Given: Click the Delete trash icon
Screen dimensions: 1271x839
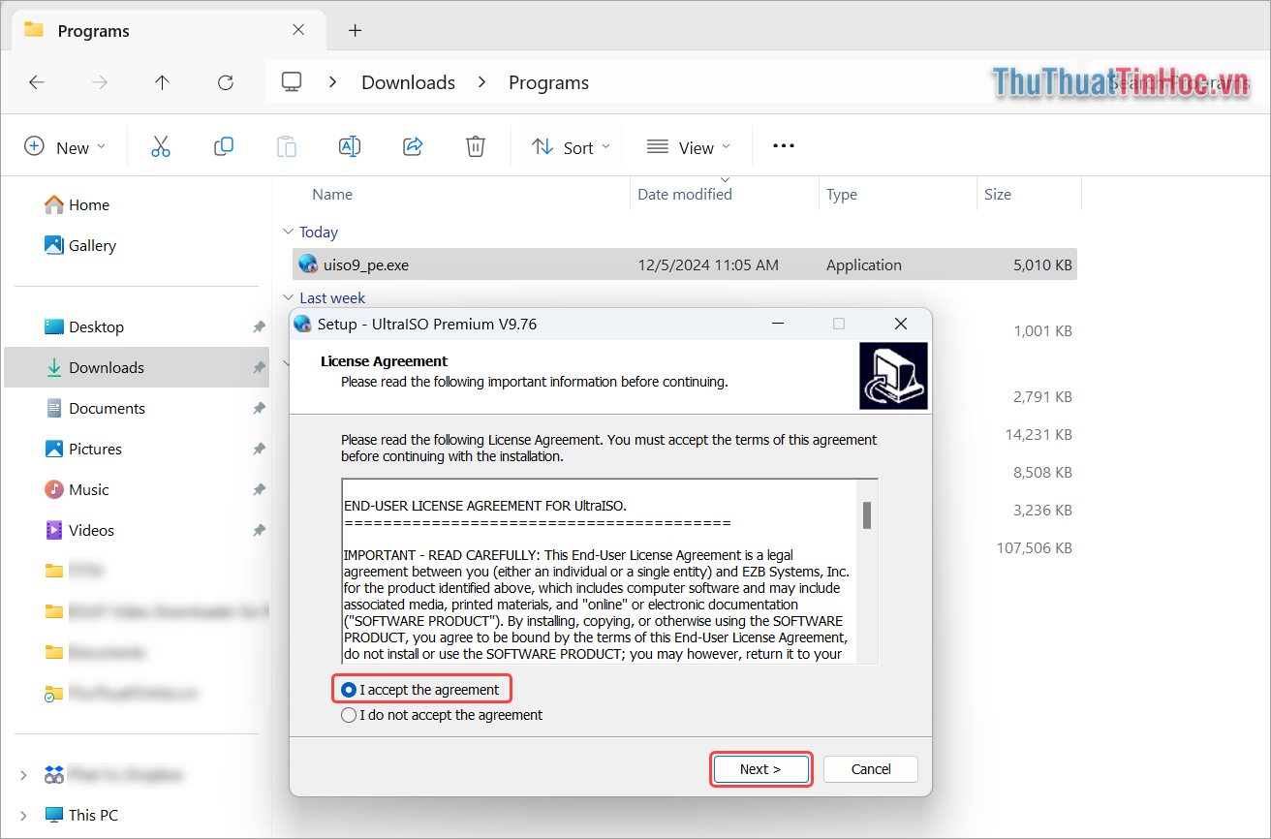Looking at the screenshot, I should [476, 146].
